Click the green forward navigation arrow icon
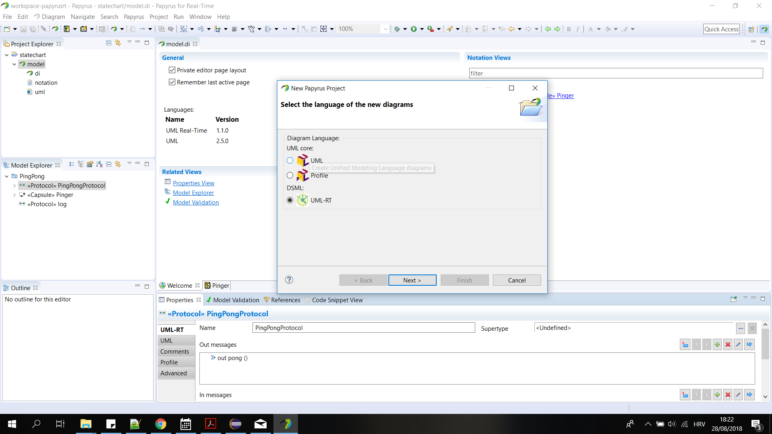 (x=557, y=29)
